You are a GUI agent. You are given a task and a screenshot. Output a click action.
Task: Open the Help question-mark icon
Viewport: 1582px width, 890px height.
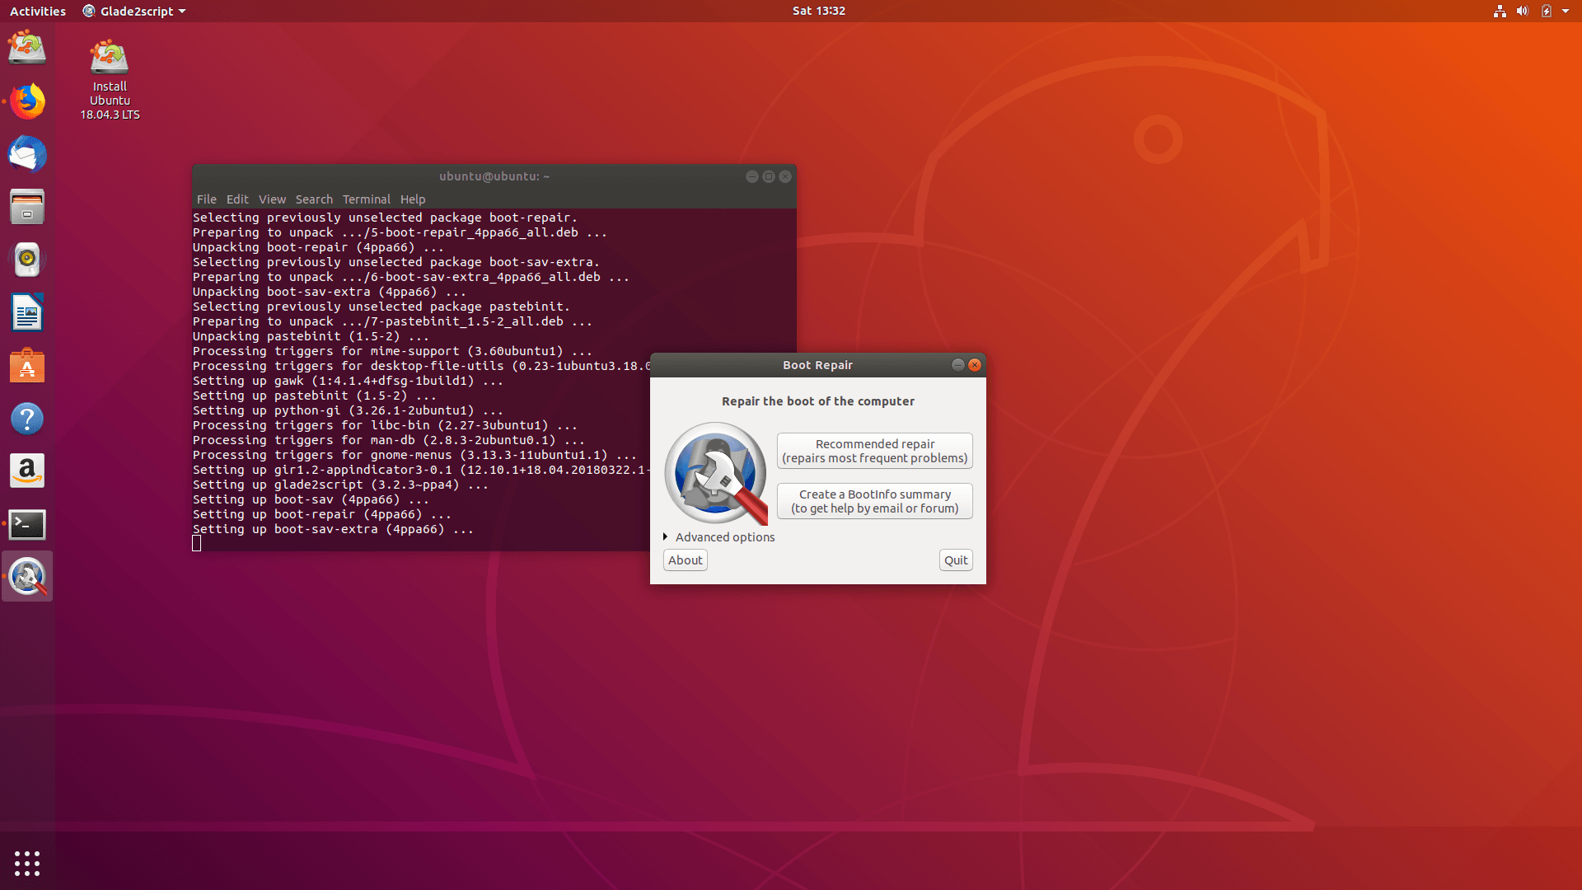[27, 419]
